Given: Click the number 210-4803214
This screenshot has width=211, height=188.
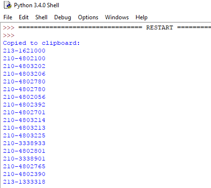Looking at the screenshot, I should coord(24,120).
